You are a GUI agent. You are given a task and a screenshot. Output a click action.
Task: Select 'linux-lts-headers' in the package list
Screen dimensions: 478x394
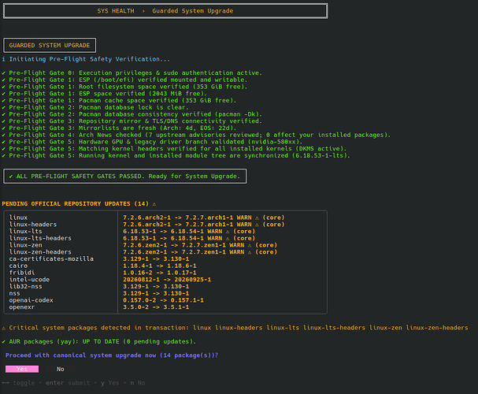tap(40, 238)
